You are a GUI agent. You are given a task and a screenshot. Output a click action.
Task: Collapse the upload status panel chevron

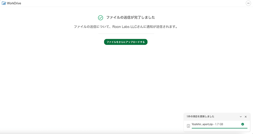pos(241,116)
